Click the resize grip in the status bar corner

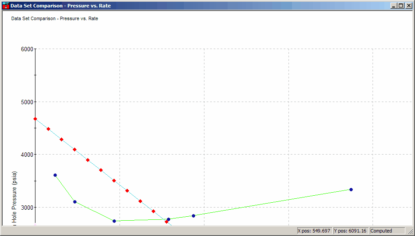pyautogui.click(x=411, y=232)
